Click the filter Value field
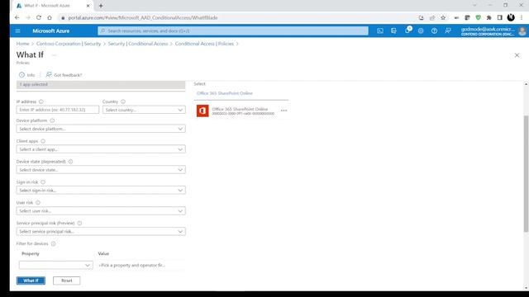Screen dimensions: 529x297 141,266
